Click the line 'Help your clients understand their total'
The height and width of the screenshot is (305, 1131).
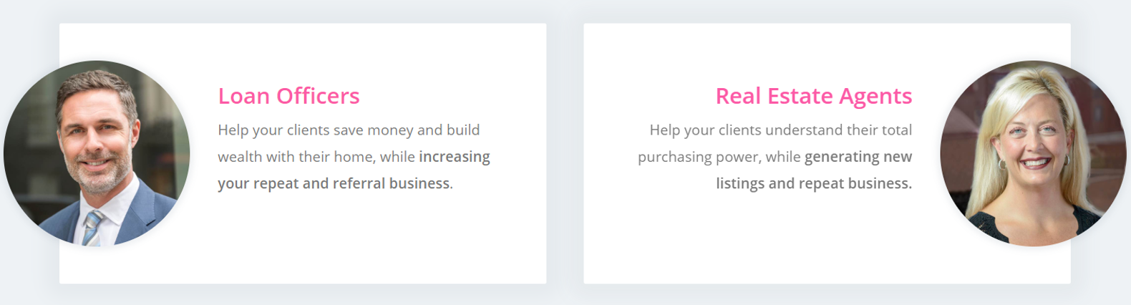pos(780,130)
